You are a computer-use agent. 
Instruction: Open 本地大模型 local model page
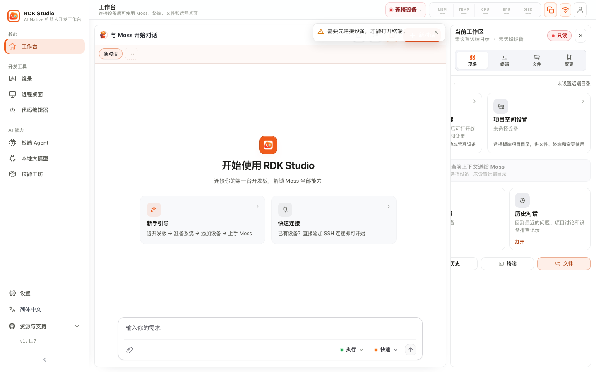click(45, 158)
